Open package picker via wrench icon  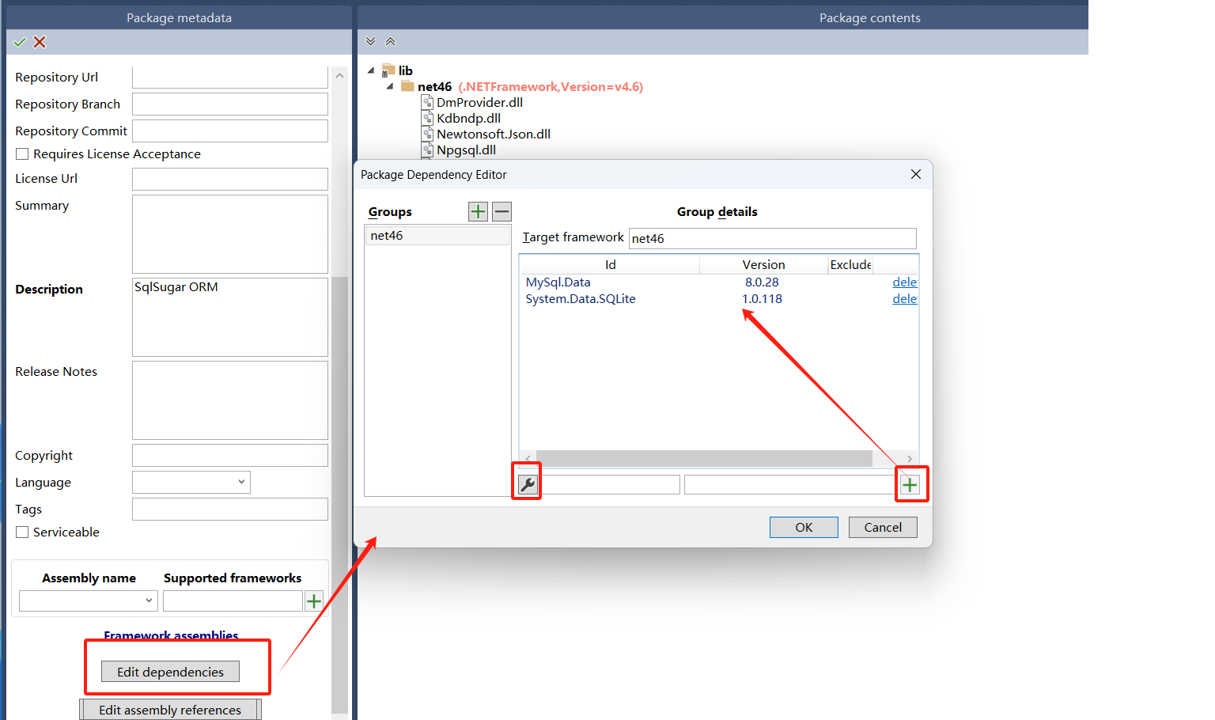point(526,483)
